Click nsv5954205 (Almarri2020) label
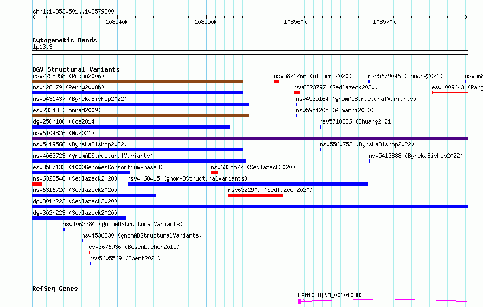The height and width of the screenshot is (307, 483). [335, 110]
